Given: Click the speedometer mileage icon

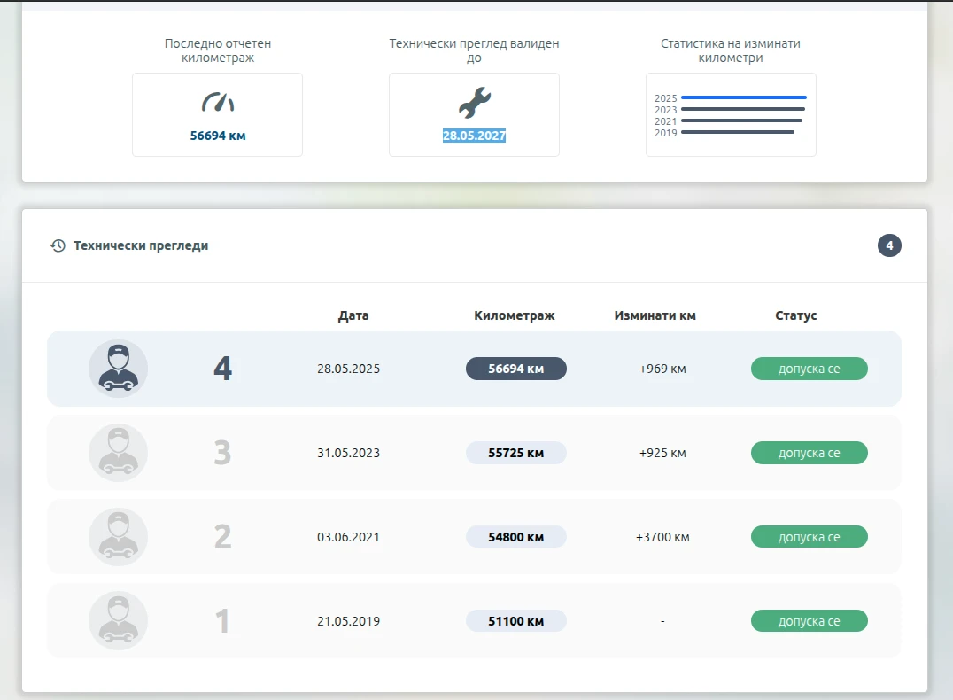Looking at the screenshot, I should point(218,102).
